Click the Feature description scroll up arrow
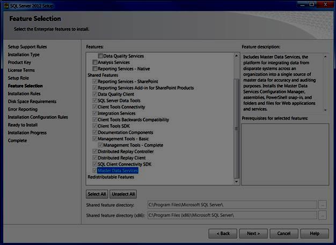The image size is (336, 245). point(325,57)
